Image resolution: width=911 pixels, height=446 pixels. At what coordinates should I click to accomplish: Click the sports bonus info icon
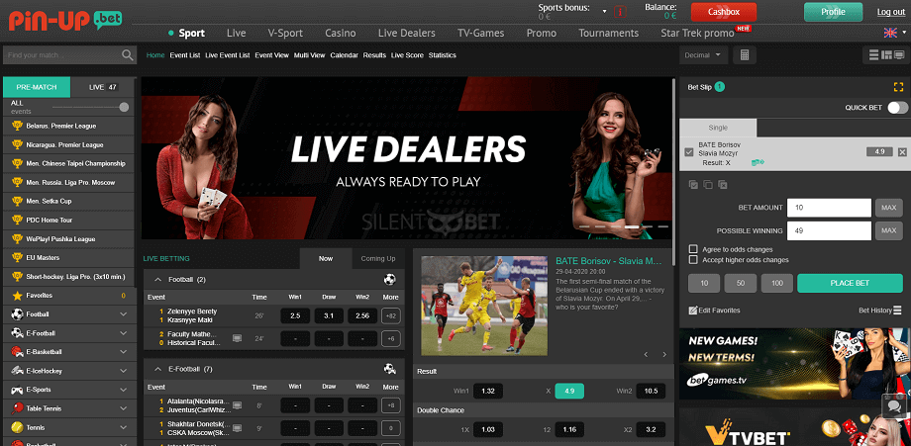621,11
